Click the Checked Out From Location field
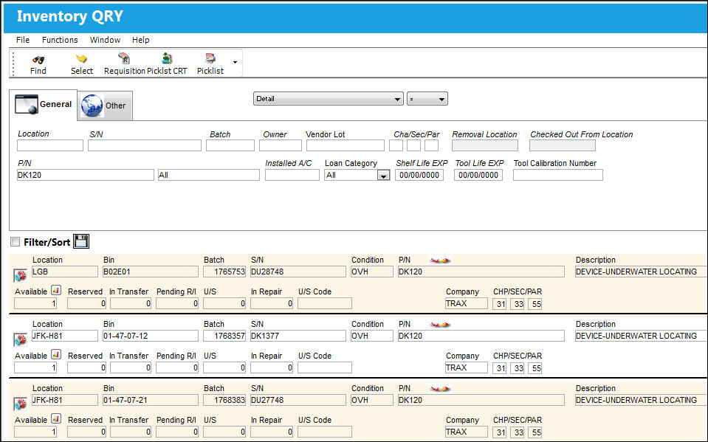Image resolution: width=708 pixels, height=442 pixels. point(563,145)
